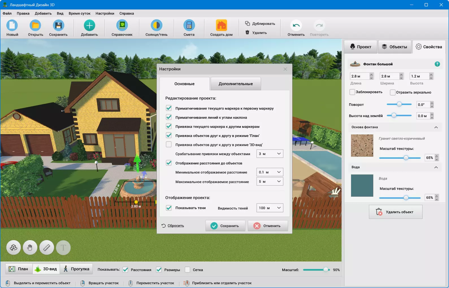This screenshot has width=449, height=288.
Task: Delete via the Удалить trash toolbar item
Action: [x=256, y=32]
